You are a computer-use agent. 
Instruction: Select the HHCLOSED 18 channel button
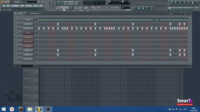28,28
